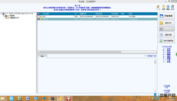Expand the 根目录 tree node
Image resolution: width=177 pixels, height=101 pixels.
[4, 16]
